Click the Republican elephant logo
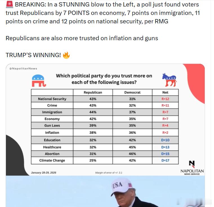Screen dimensions: 214x207 pos(39,81)
